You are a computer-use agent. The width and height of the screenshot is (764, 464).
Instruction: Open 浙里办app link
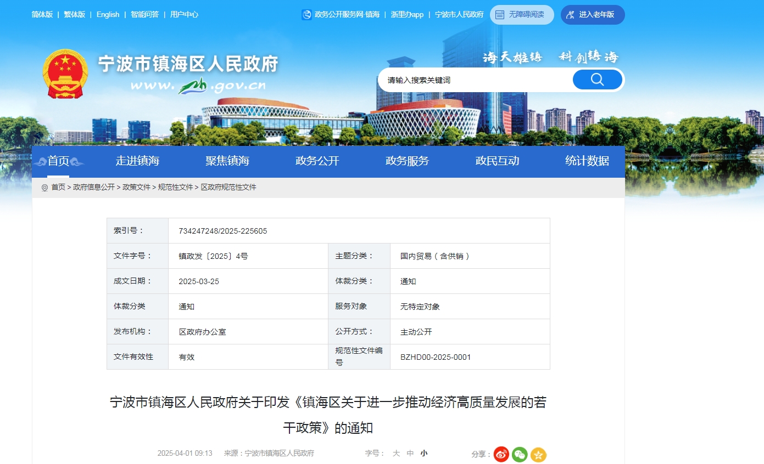(x=407, y=15)
